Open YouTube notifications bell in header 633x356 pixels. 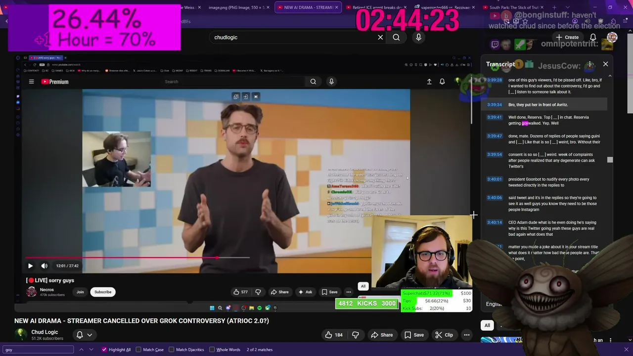[x=593, y=37]
